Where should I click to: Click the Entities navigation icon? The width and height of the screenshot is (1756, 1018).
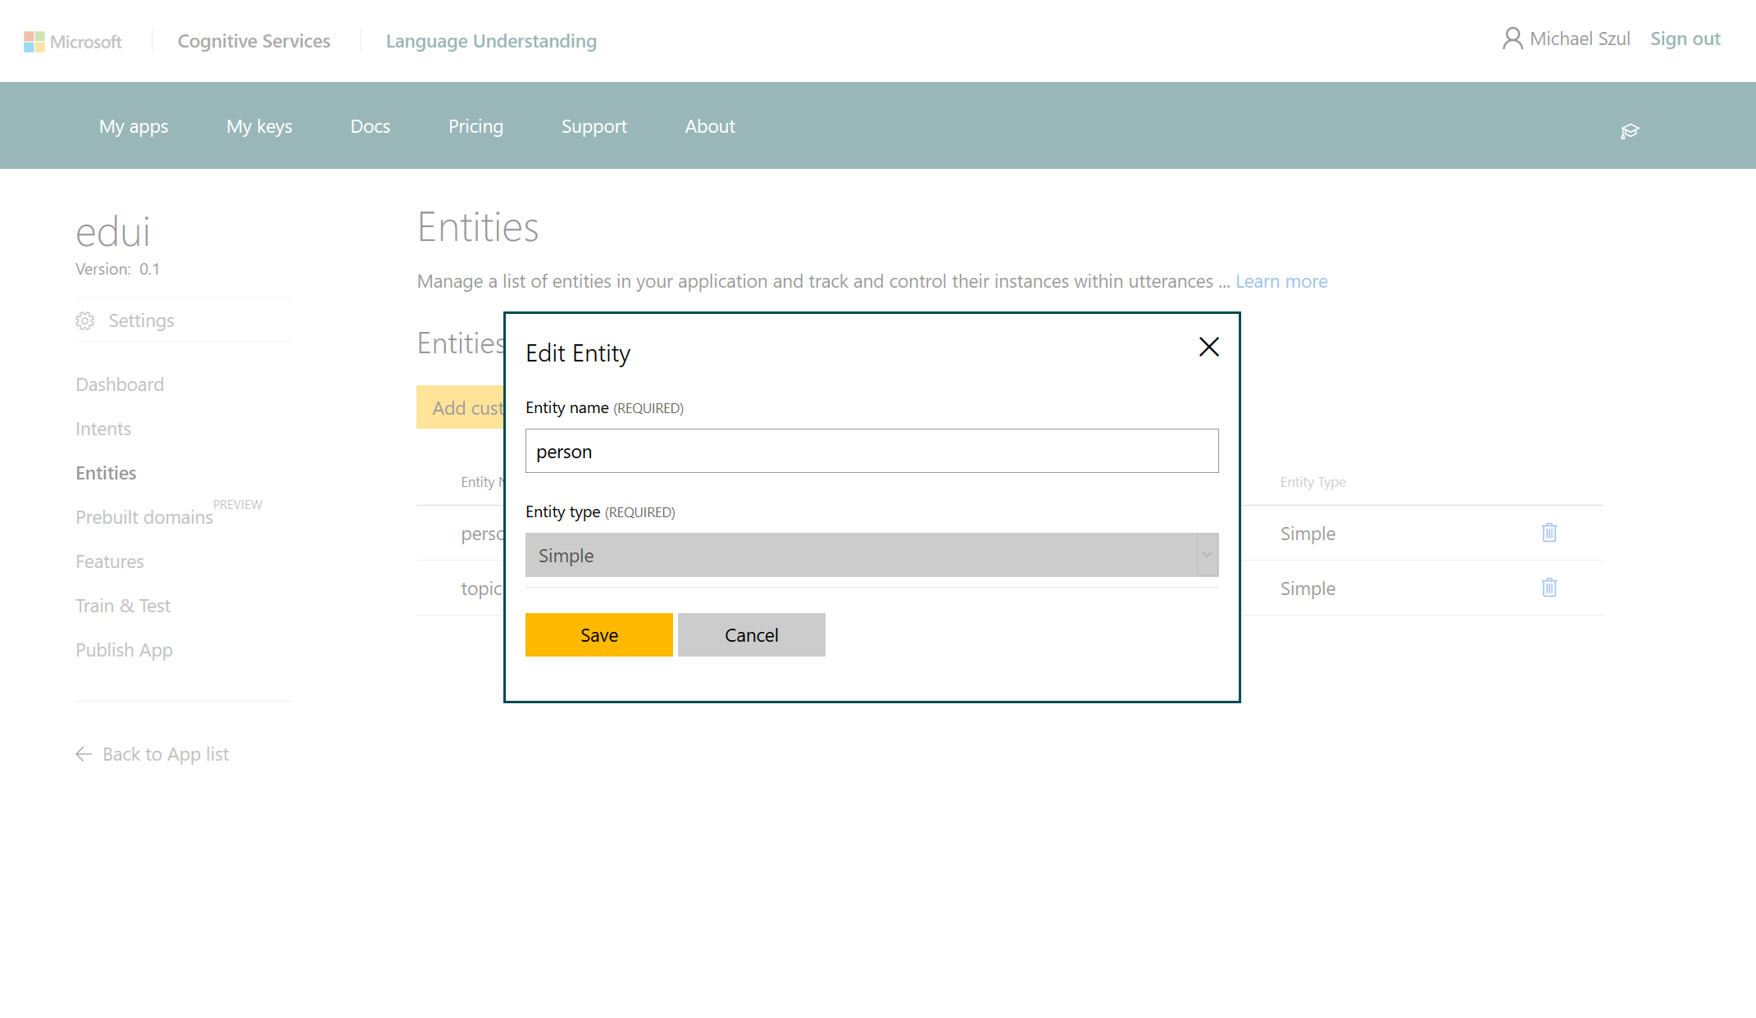[x=106, y=471]
